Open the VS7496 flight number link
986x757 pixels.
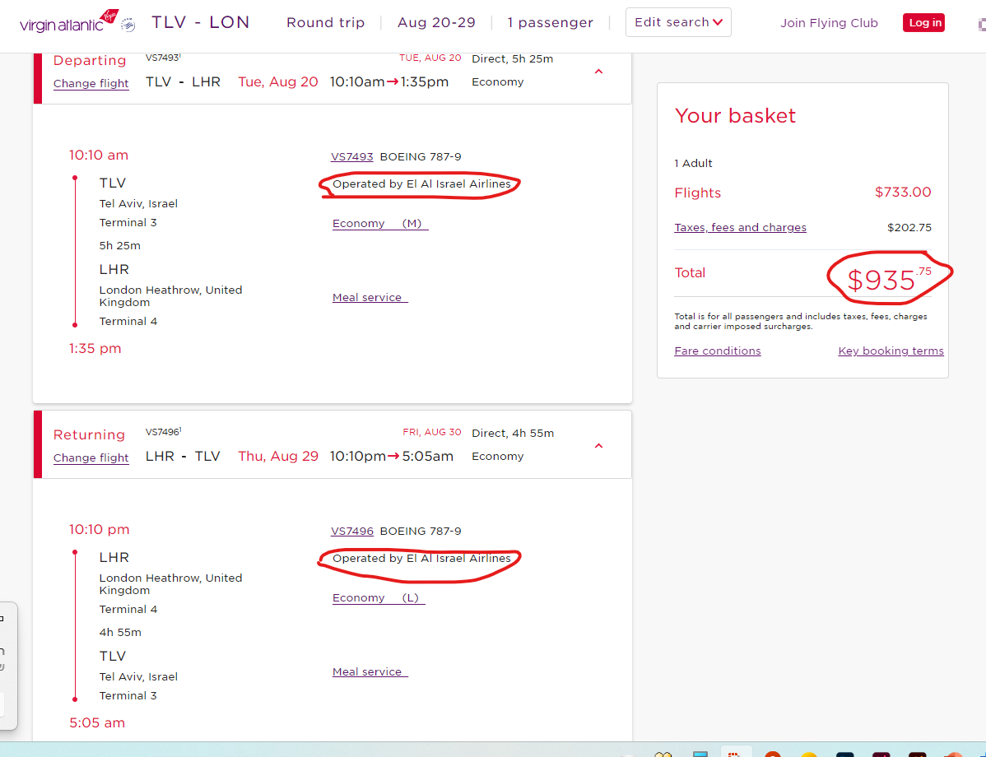pos(352,532)
